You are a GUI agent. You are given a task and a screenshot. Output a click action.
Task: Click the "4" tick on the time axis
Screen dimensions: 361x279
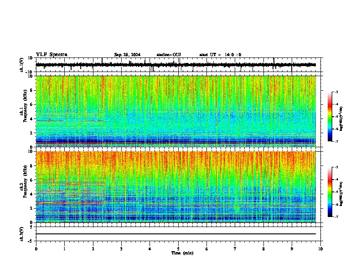(150, 249)
